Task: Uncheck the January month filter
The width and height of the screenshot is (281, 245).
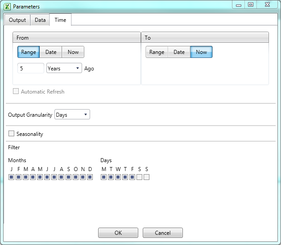Action: (12, 177)
